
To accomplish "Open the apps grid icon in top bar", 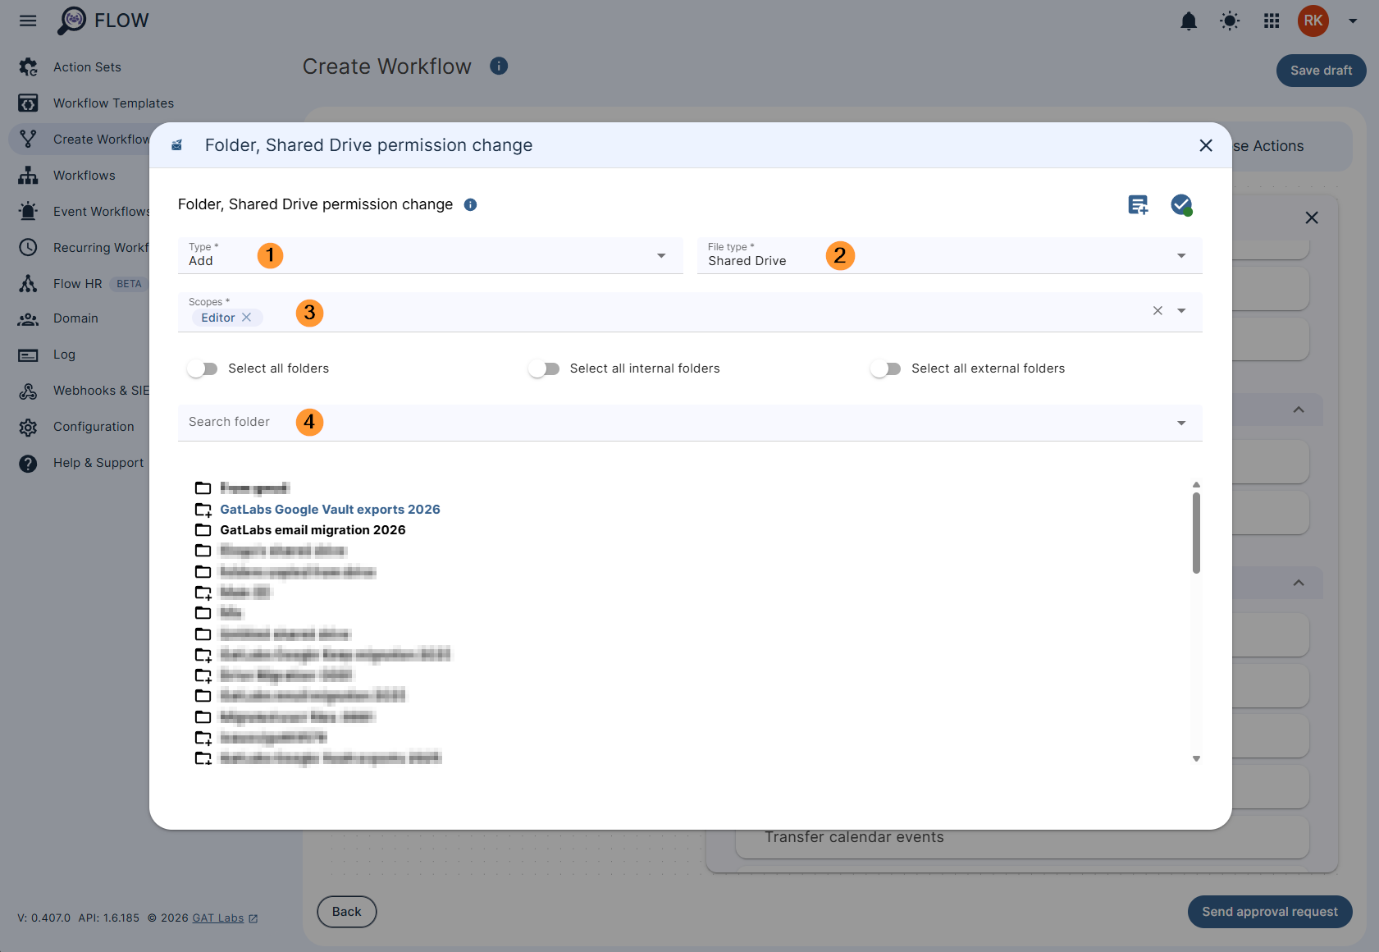I will click(1271, 21).
